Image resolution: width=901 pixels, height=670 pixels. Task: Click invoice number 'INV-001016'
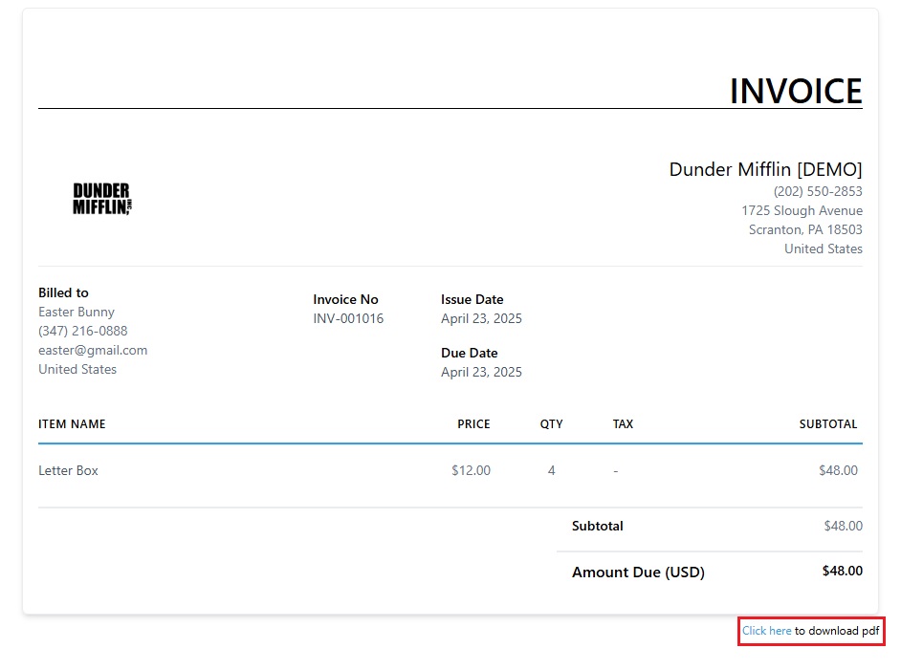[348, 318]
